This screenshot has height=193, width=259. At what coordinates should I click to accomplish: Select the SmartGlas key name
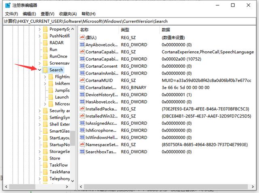[59, 131]
